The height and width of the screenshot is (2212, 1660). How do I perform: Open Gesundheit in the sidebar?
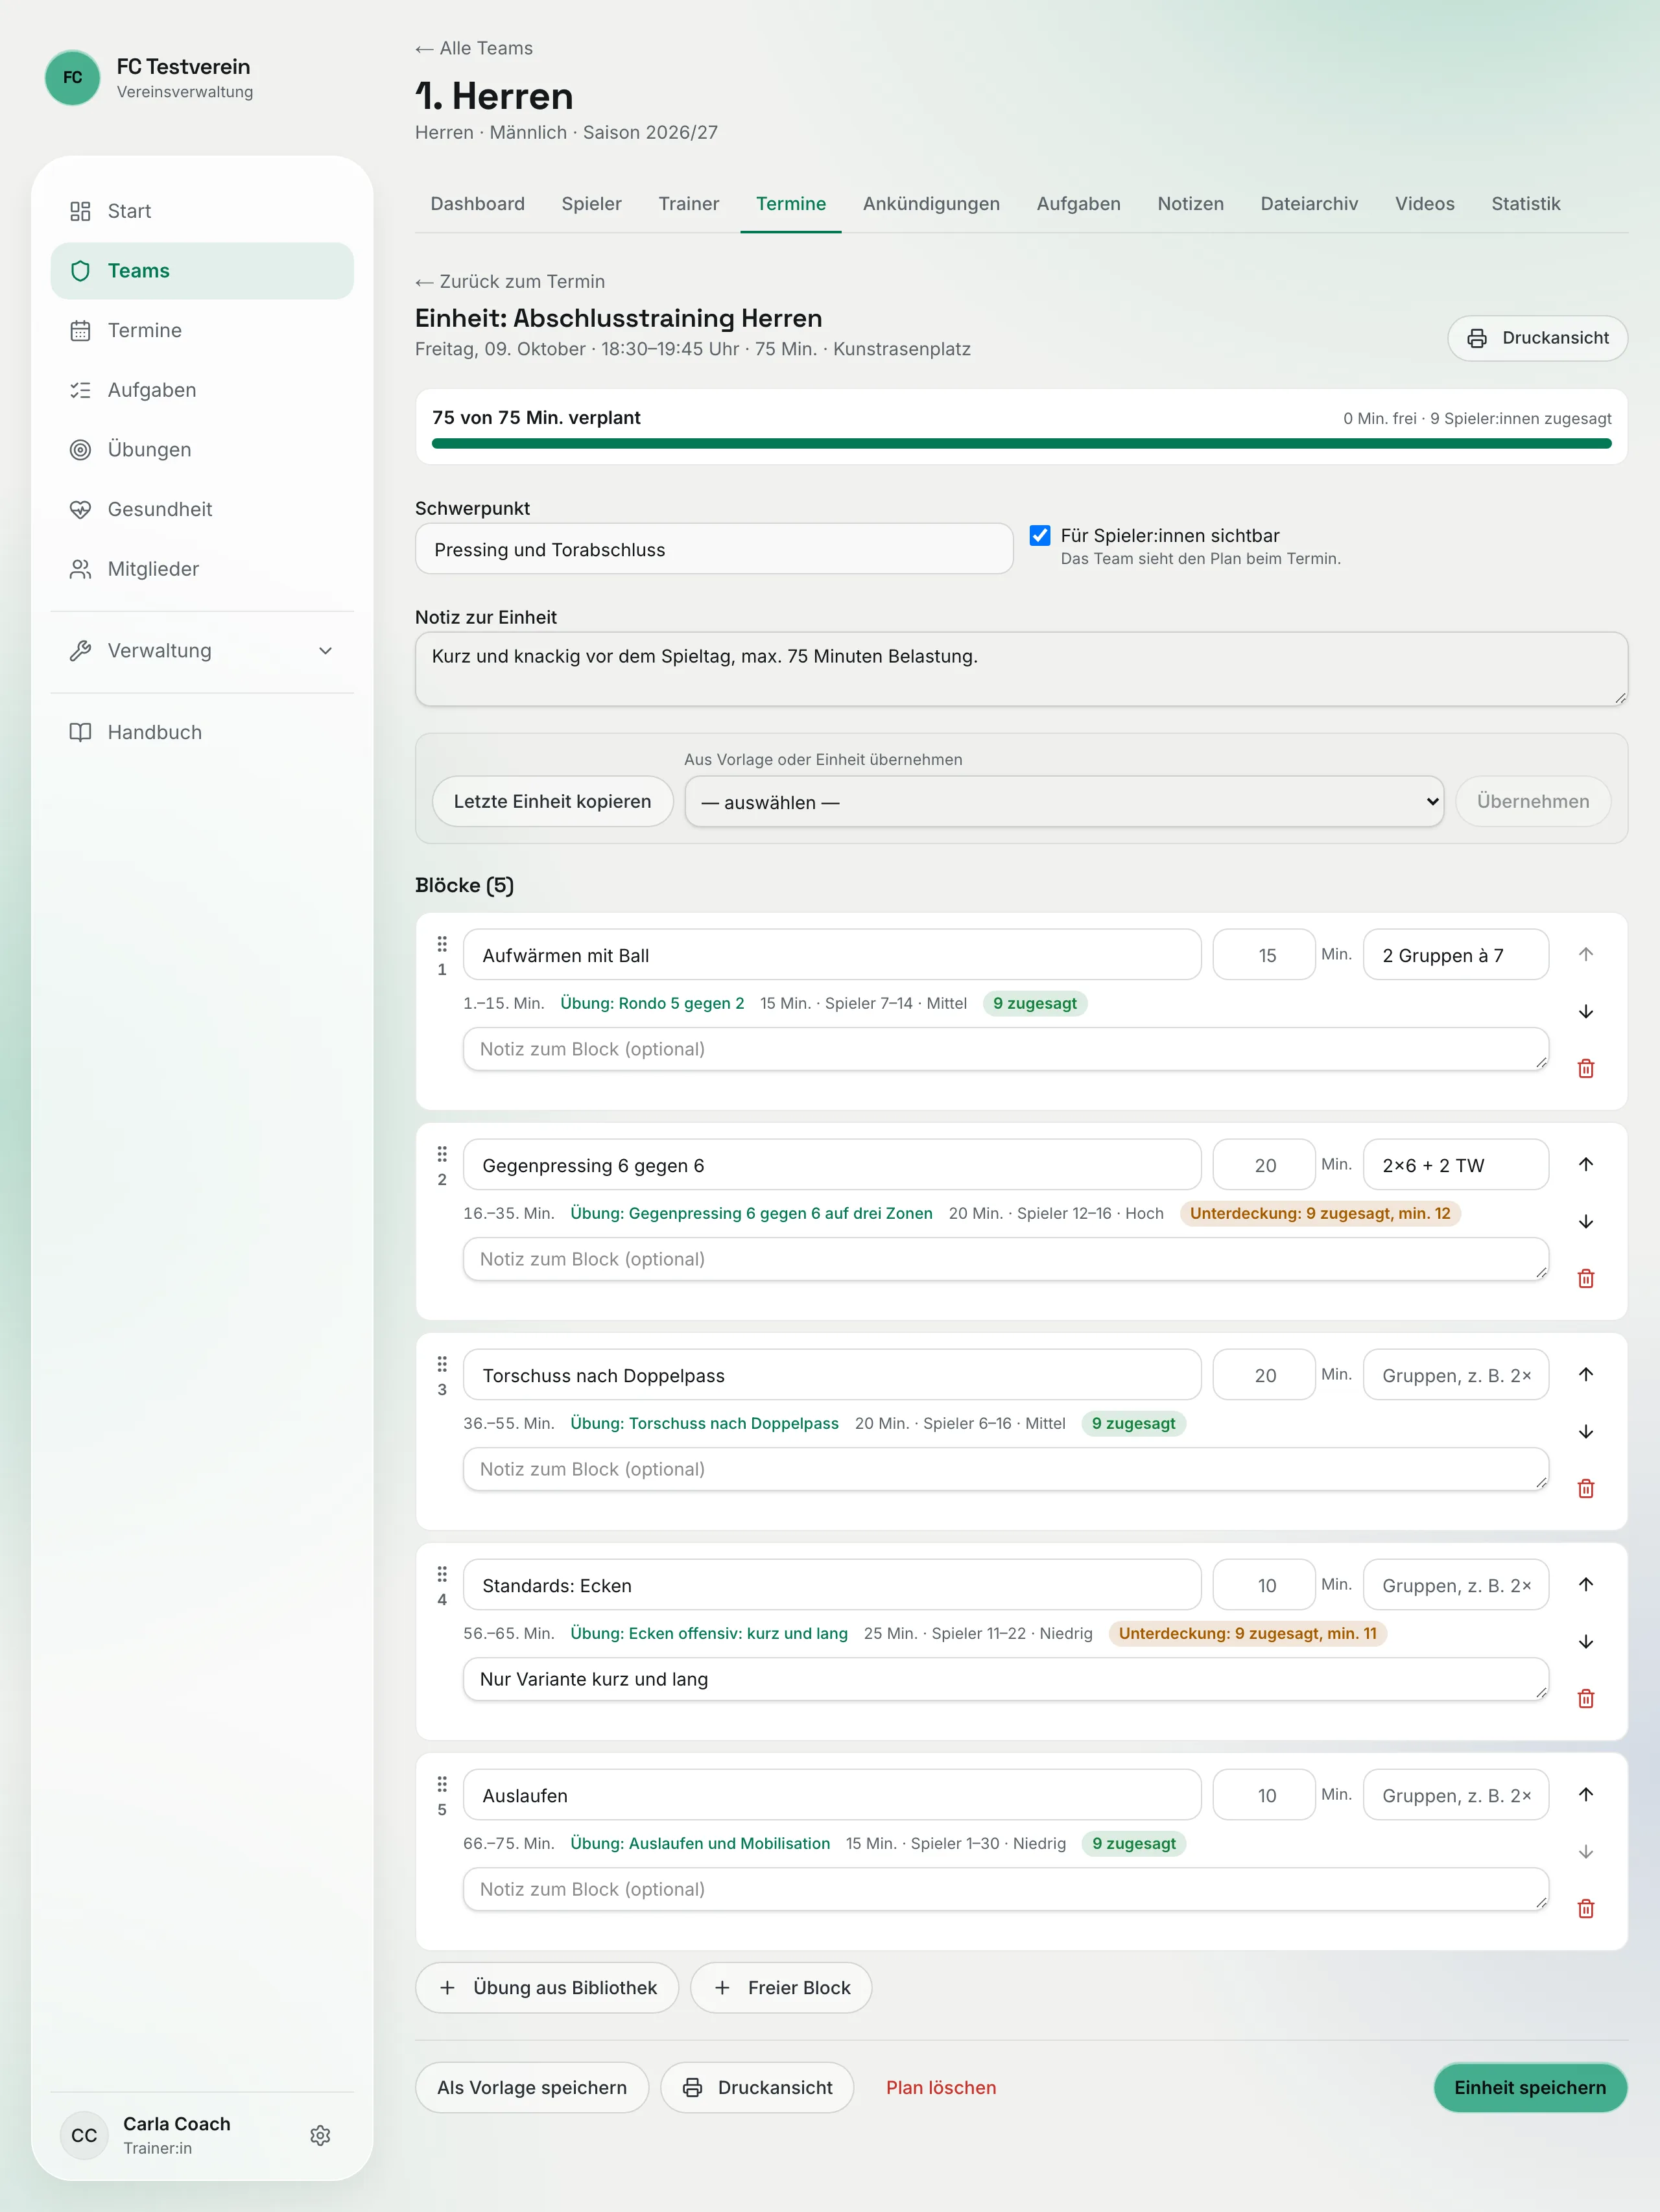[202, 509]
